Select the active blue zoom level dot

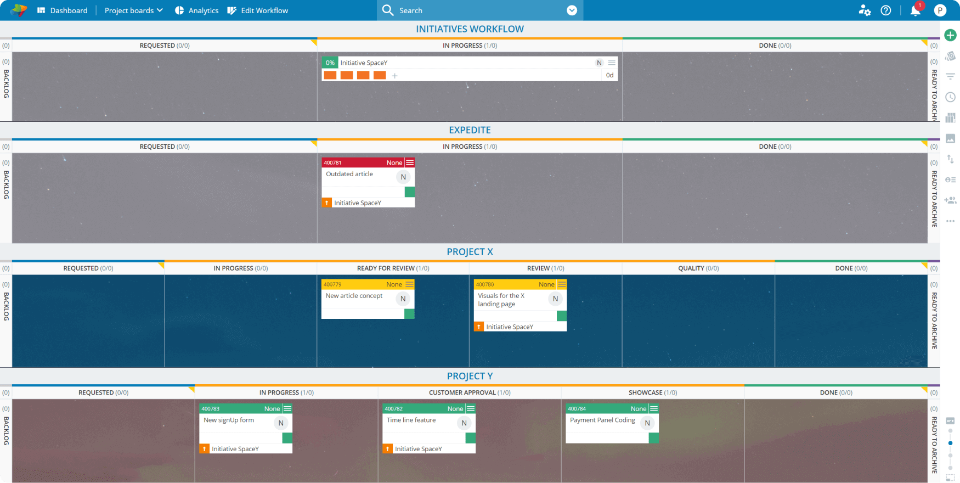(x=950, y=443)
